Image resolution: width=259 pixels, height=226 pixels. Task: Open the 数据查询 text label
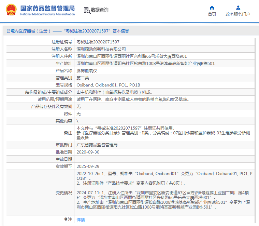click(x=100, y=10)
